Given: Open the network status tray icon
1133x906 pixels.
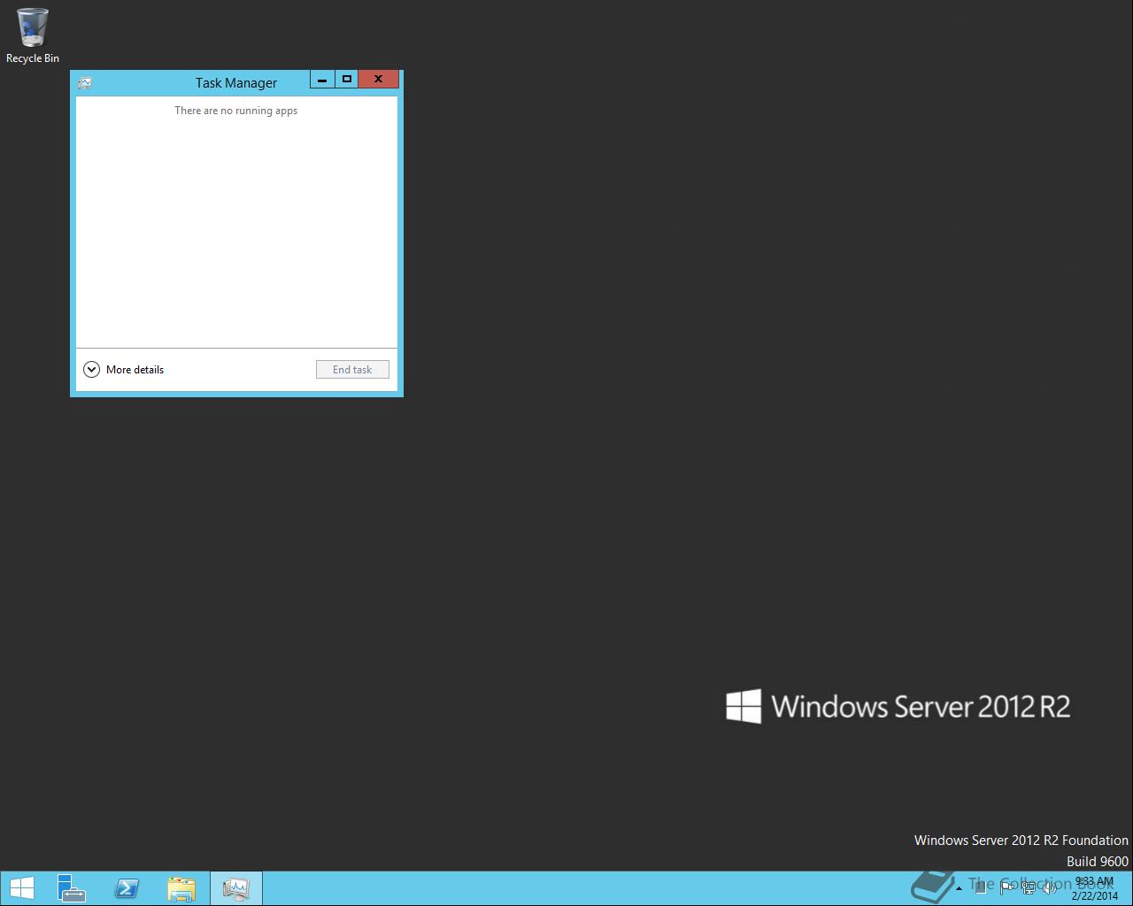Looking at the screenshot, I should click(x=1029, y=887).
